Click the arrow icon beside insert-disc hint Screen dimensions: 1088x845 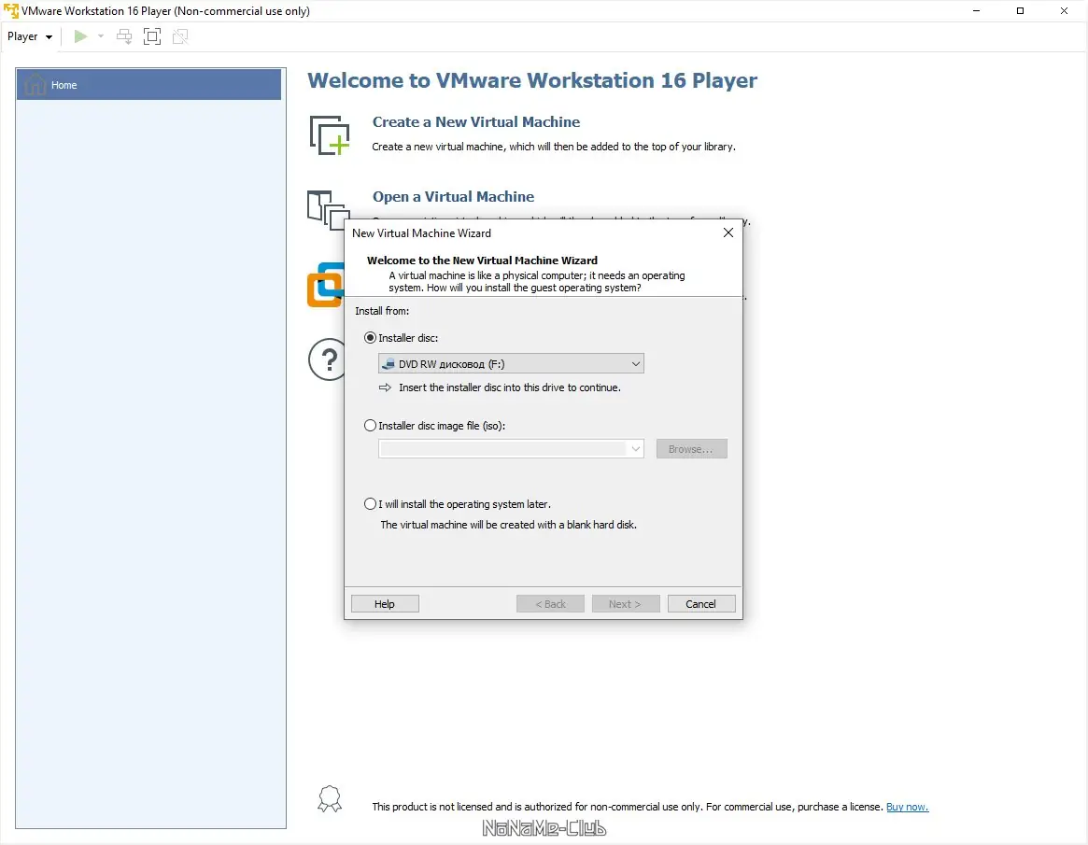[385, 387]
